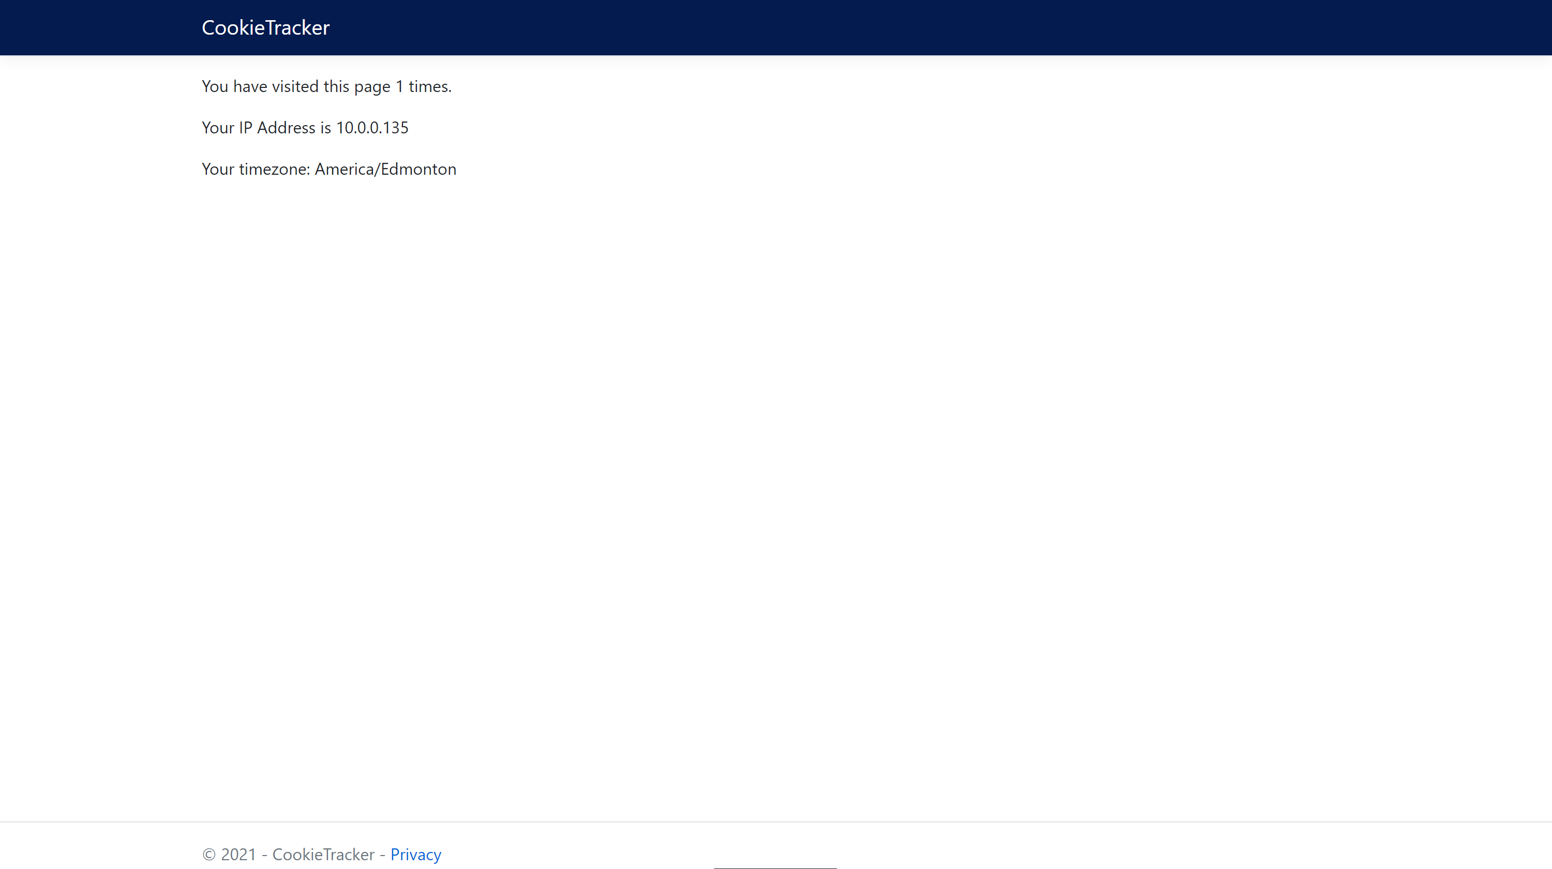Screen dimensions: 1552x869
Task: Click the CookieTracker name in the footer
Action: click(323, 854)
